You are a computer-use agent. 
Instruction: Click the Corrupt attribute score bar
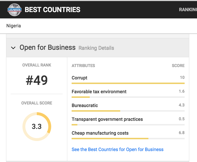pos(128,83)
